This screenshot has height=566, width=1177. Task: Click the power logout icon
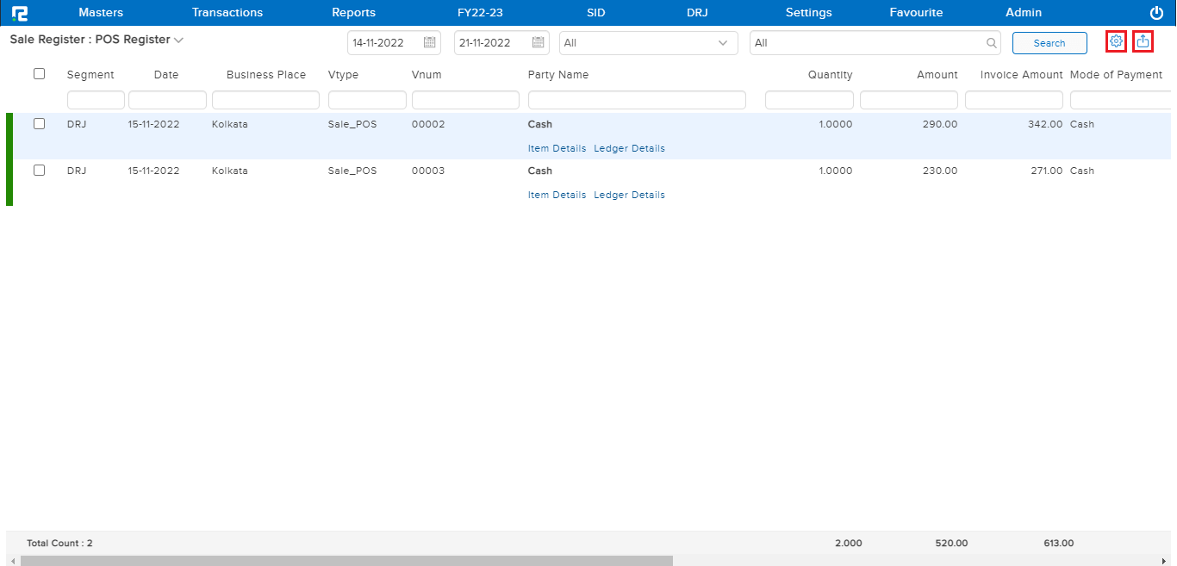pos(1156,13)
